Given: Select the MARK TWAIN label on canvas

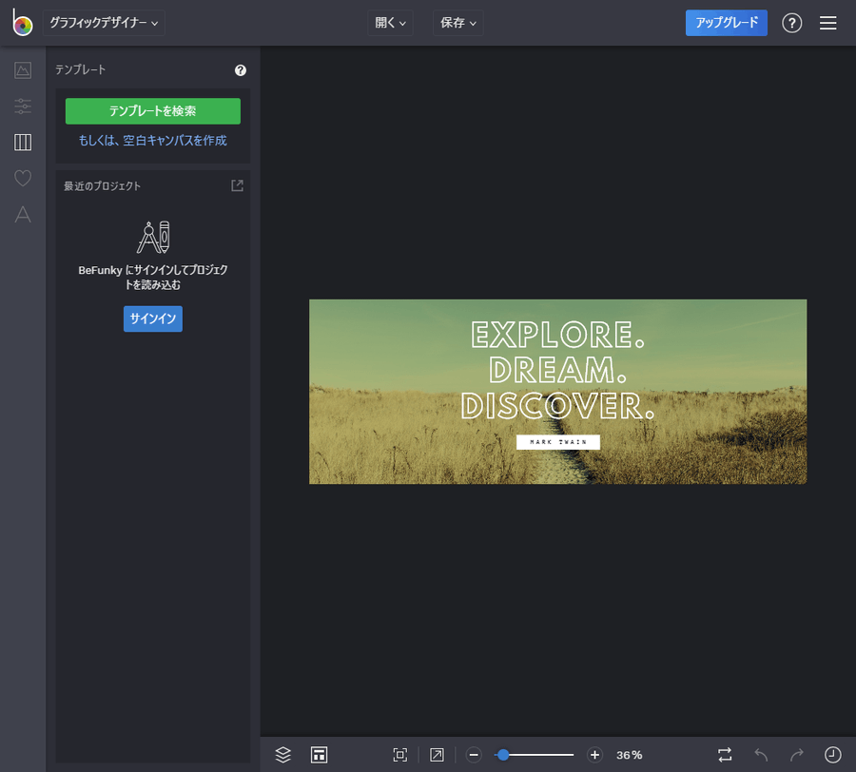Looking at the screenshot, I should (x=558, y=442).
